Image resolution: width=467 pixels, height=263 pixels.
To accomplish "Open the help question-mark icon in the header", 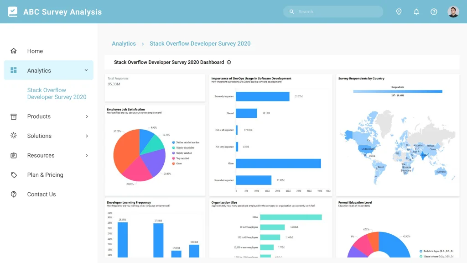I will click(434, 11).
